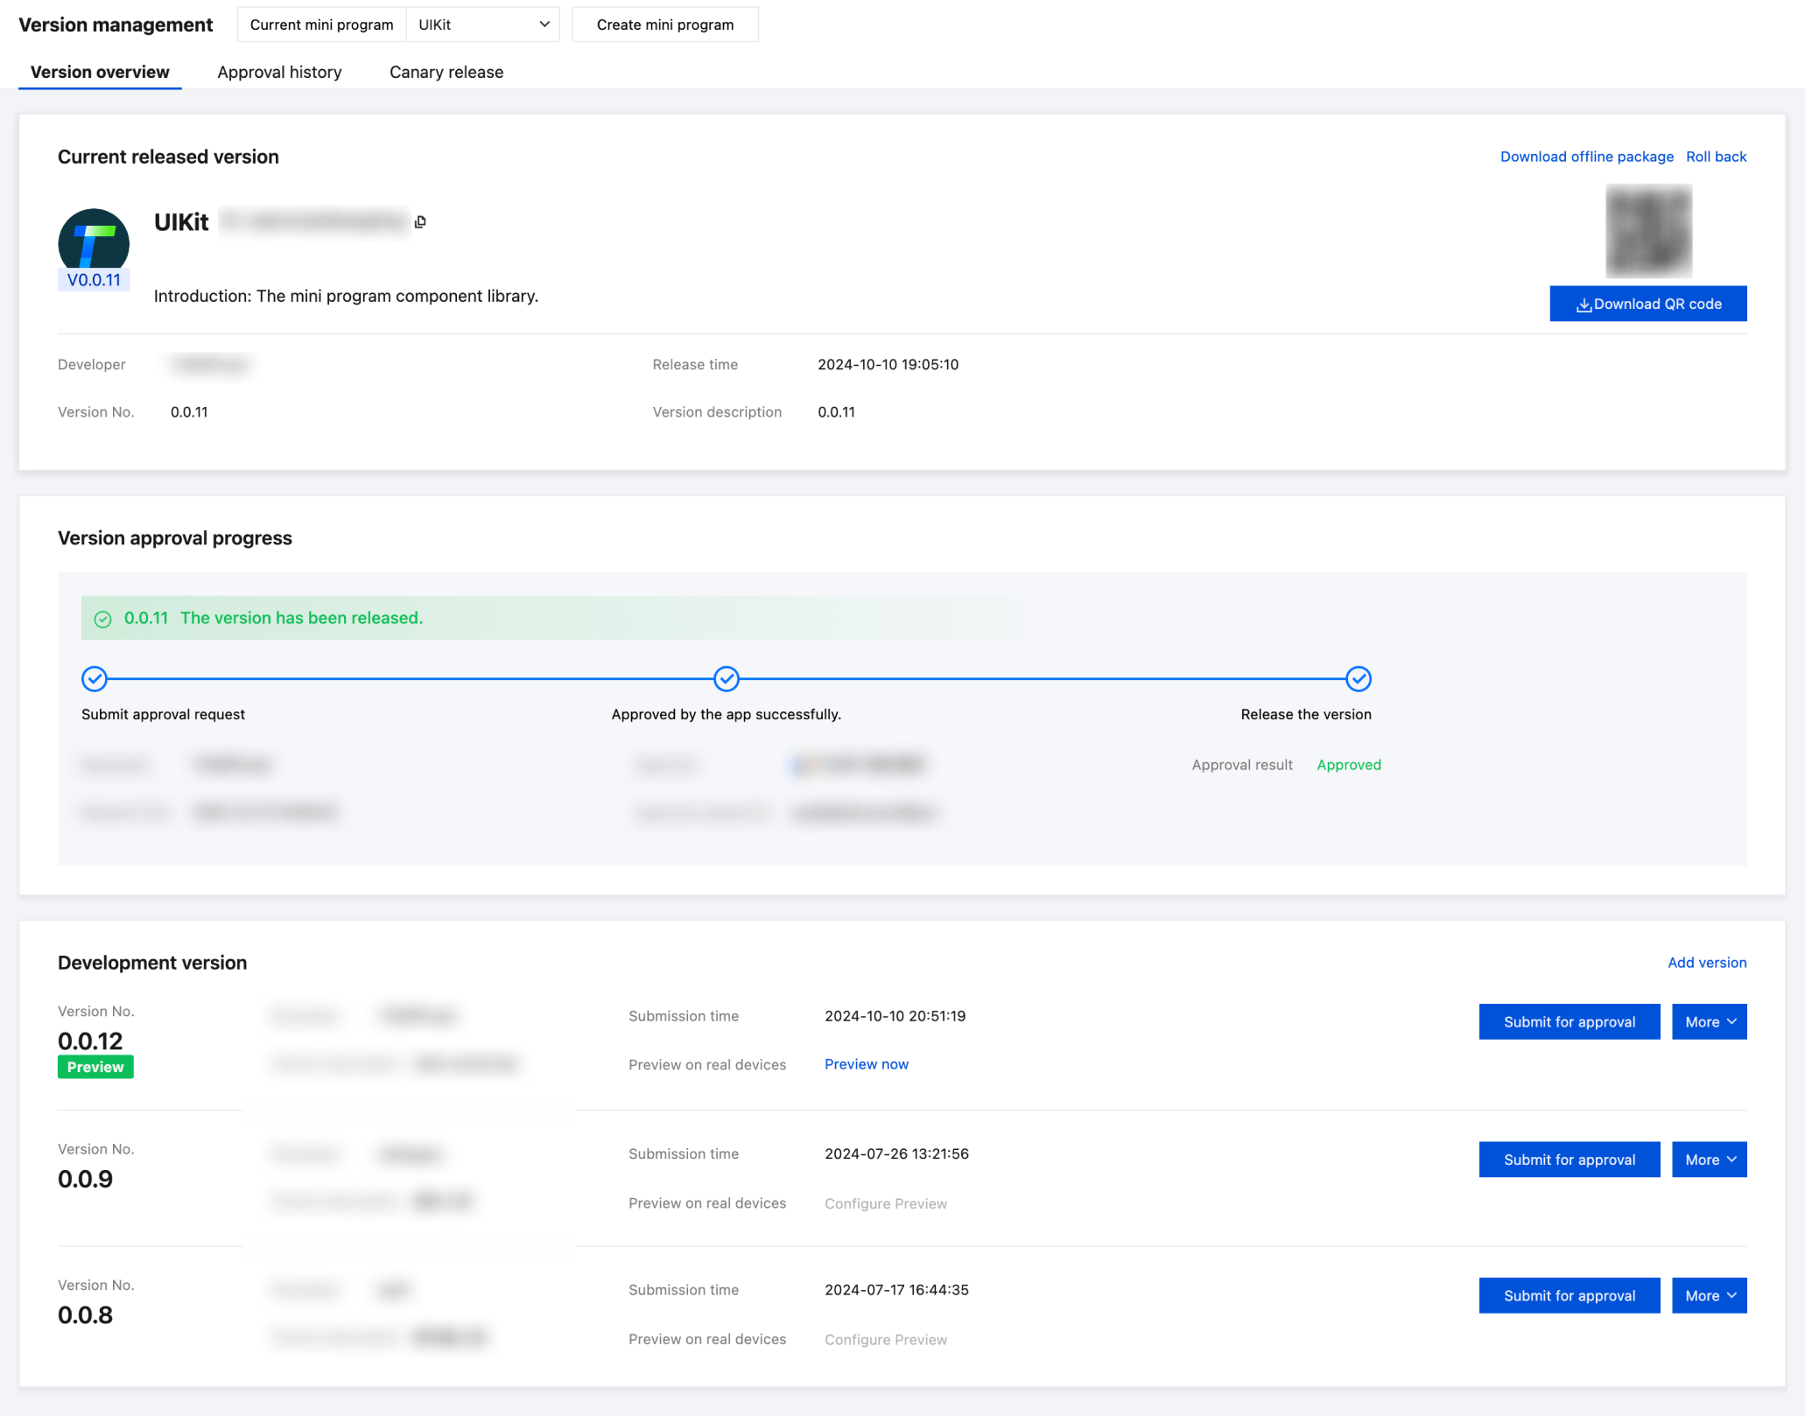Click the Submit approval request step checkmark

pyautogui.click(x=95, y=678)
